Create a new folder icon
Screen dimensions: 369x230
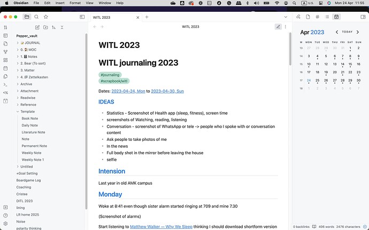(45, 27)
